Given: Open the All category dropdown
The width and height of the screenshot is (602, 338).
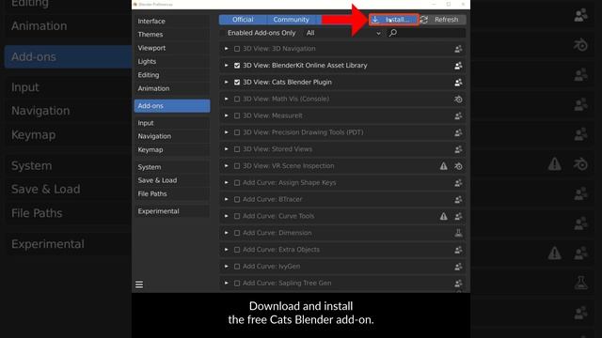Looking at the screenshot, I should click(x=343, y=33).
